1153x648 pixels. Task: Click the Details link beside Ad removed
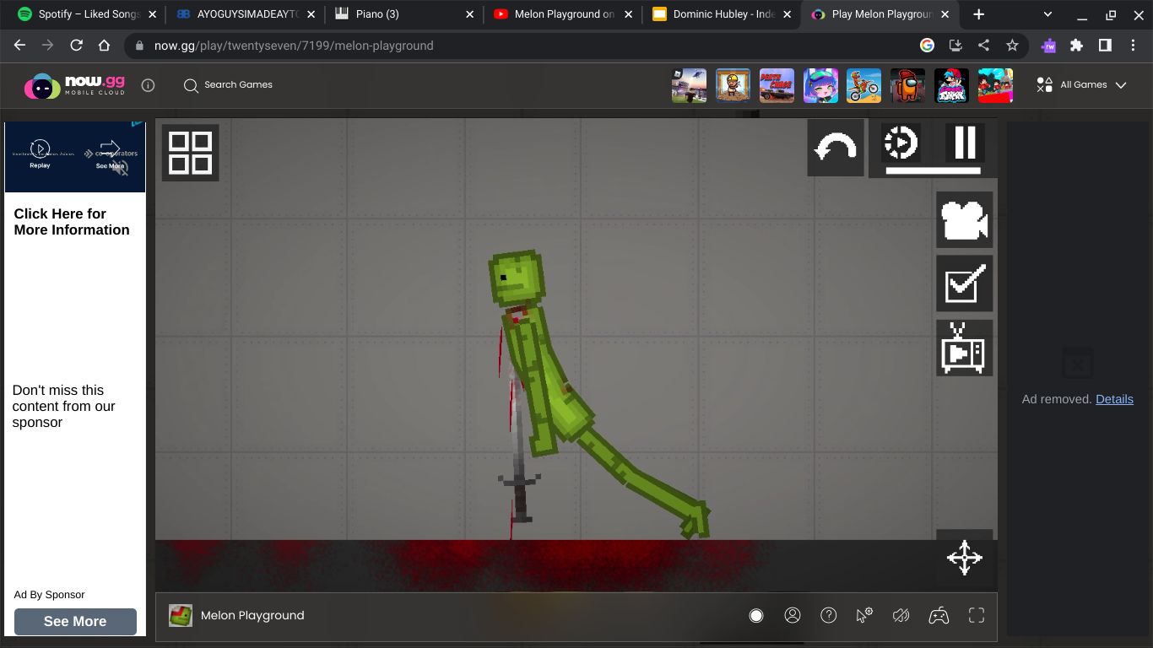pyautogui.click(x=1114, y=399)
